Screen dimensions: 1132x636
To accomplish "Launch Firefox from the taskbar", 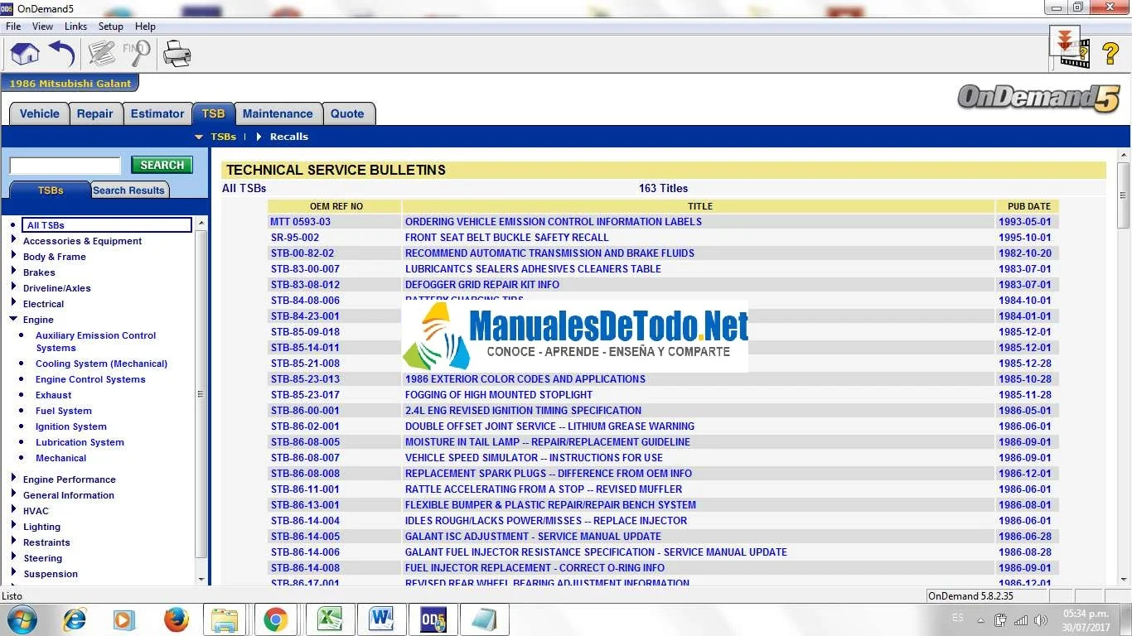I will pyautogui.click(x=176, y=619).
